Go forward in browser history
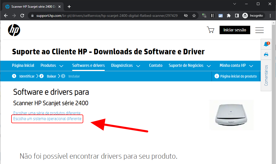This screenshot has height=164, width=276. 14,16
